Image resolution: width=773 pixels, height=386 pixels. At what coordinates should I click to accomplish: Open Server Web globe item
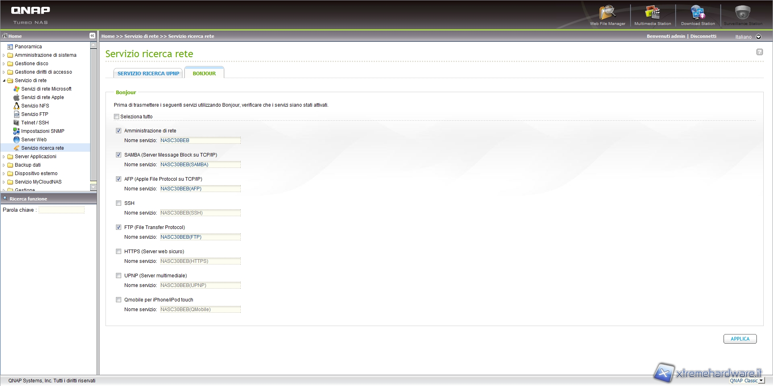tap(34, 140)
